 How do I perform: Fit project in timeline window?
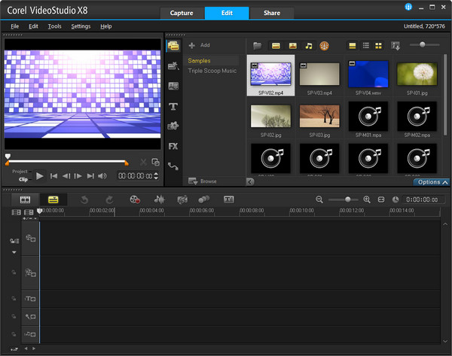(x=381, y=199)
